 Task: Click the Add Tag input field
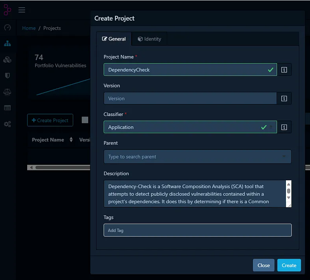click(x=198, y=230)
